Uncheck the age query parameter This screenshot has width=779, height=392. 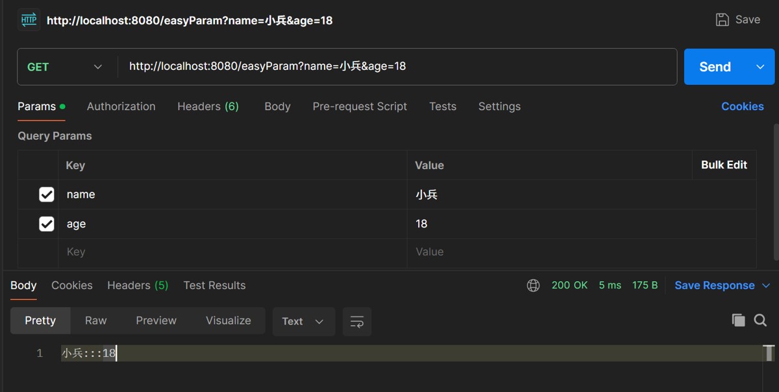[47, 224]
